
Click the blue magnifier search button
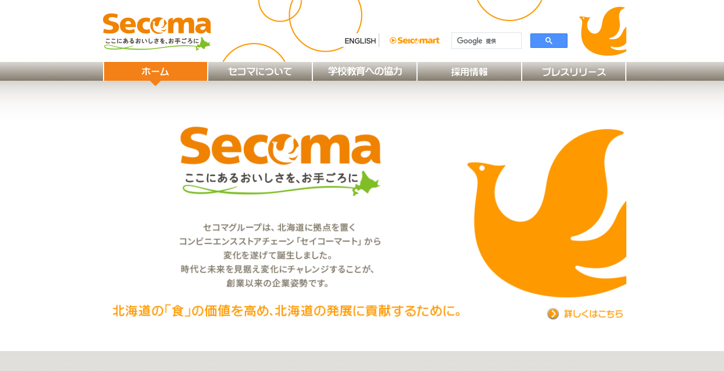pyautogui.click(x=549, y=41)
